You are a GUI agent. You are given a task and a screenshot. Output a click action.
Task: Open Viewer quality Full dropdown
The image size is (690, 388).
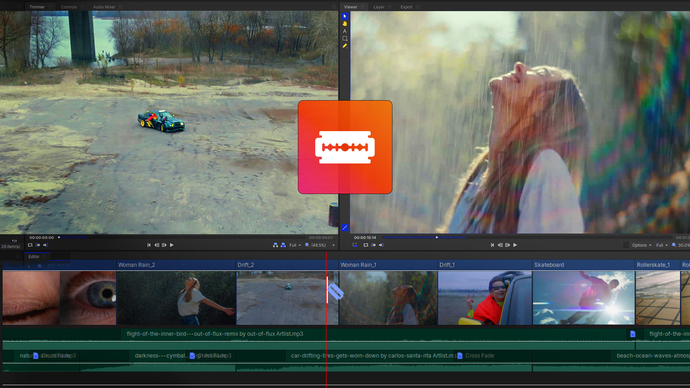coord(662,245)
